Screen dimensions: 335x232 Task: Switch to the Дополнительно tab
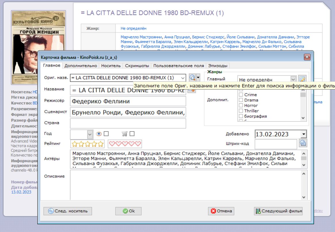pos(81,66)
